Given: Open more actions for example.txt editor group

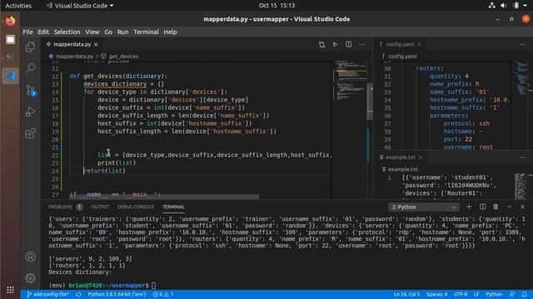Looking at the screenshot, I should point(522,157).
